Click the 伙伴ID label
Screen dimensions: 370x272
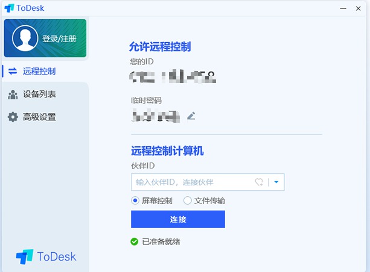(143, 166)
